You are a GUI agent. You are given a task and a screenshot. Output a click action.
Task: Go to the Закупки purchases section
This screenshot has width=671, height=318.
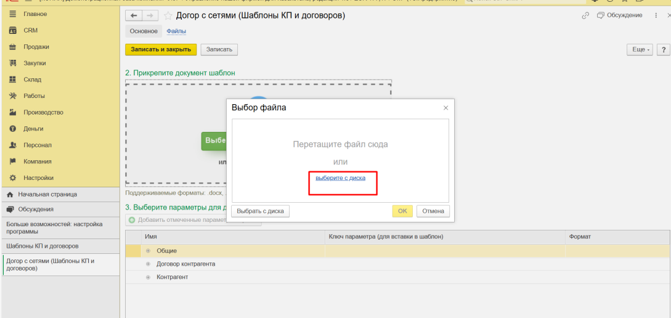(35, 63)
